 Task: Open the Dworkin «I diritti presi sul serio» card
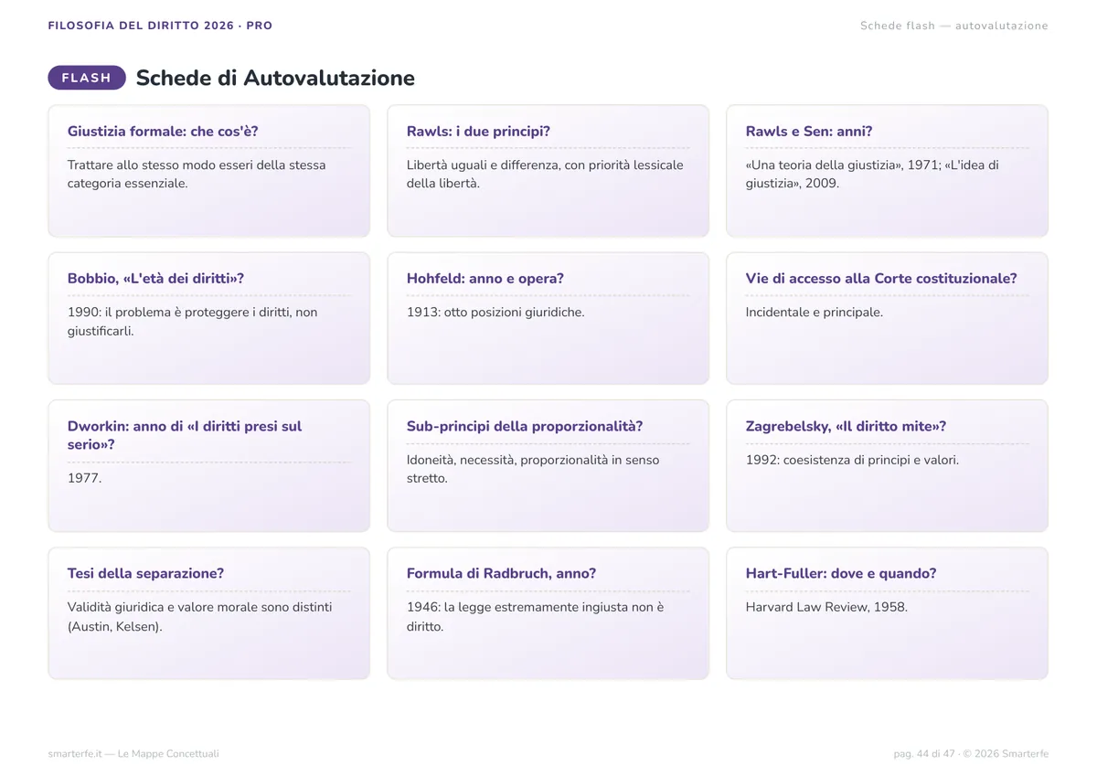coord(208,466)
